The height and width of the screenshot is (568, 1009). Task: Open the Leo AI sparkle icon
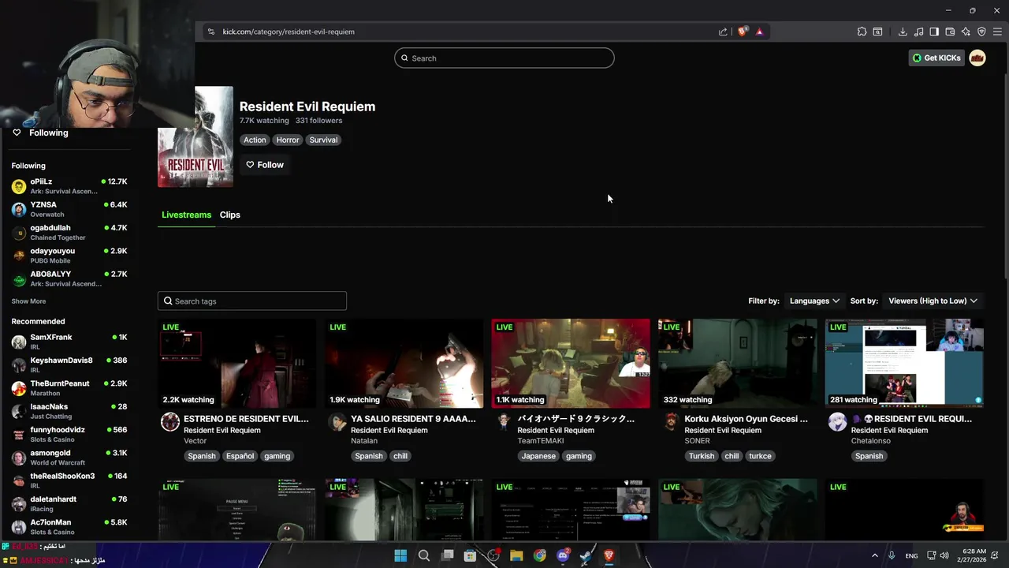(x=966, y=32)
